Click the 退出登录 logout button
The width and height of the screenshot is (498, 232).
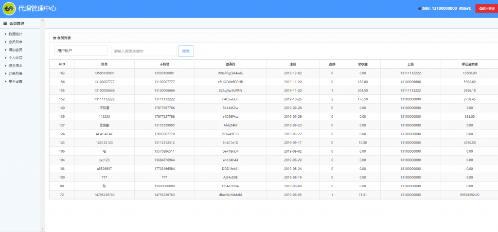click(486, 8)
